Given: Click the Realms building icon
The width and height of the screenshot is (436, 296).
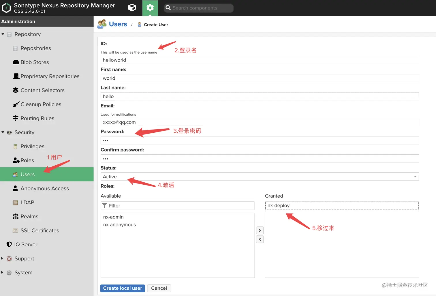Looking at the screenshot, I should pos(16,216).
